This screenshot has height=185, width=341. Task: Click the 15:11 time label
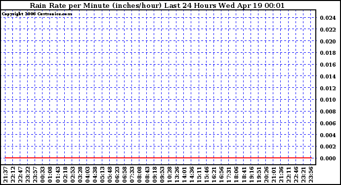[x=199, y=175]
